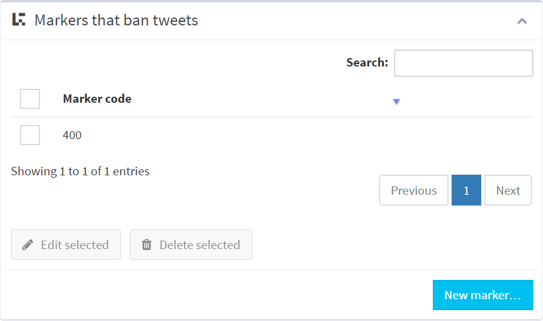This screenshot has height=321, width=543.
Task: Click the blue sort arrow in table header
Action: (x=397, y=102)
